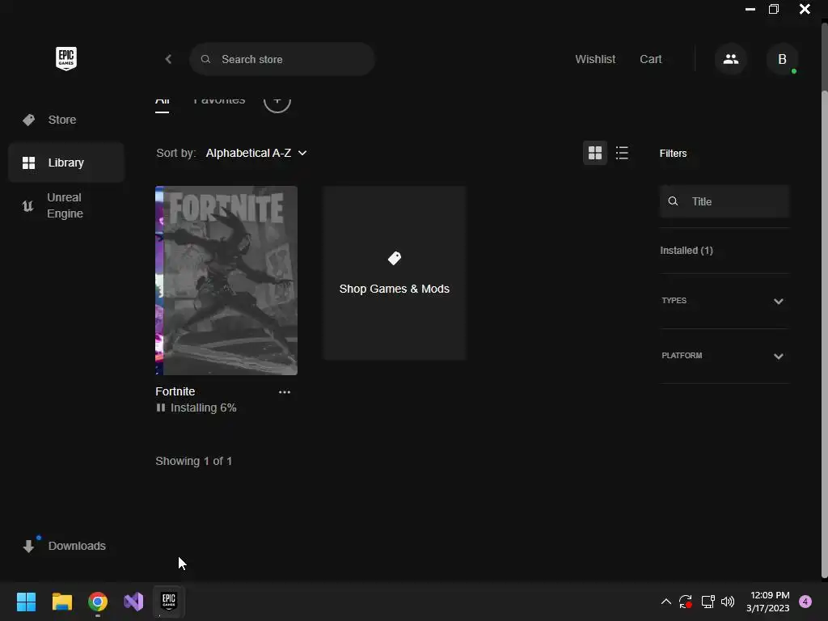Viewport: 828px width, 621px height.
Task: Pause the Fortnite installation
Action: tap(161, 408)
